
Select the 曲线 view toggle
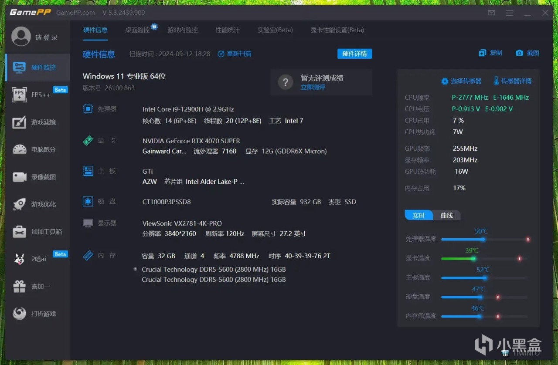[446, 215]
